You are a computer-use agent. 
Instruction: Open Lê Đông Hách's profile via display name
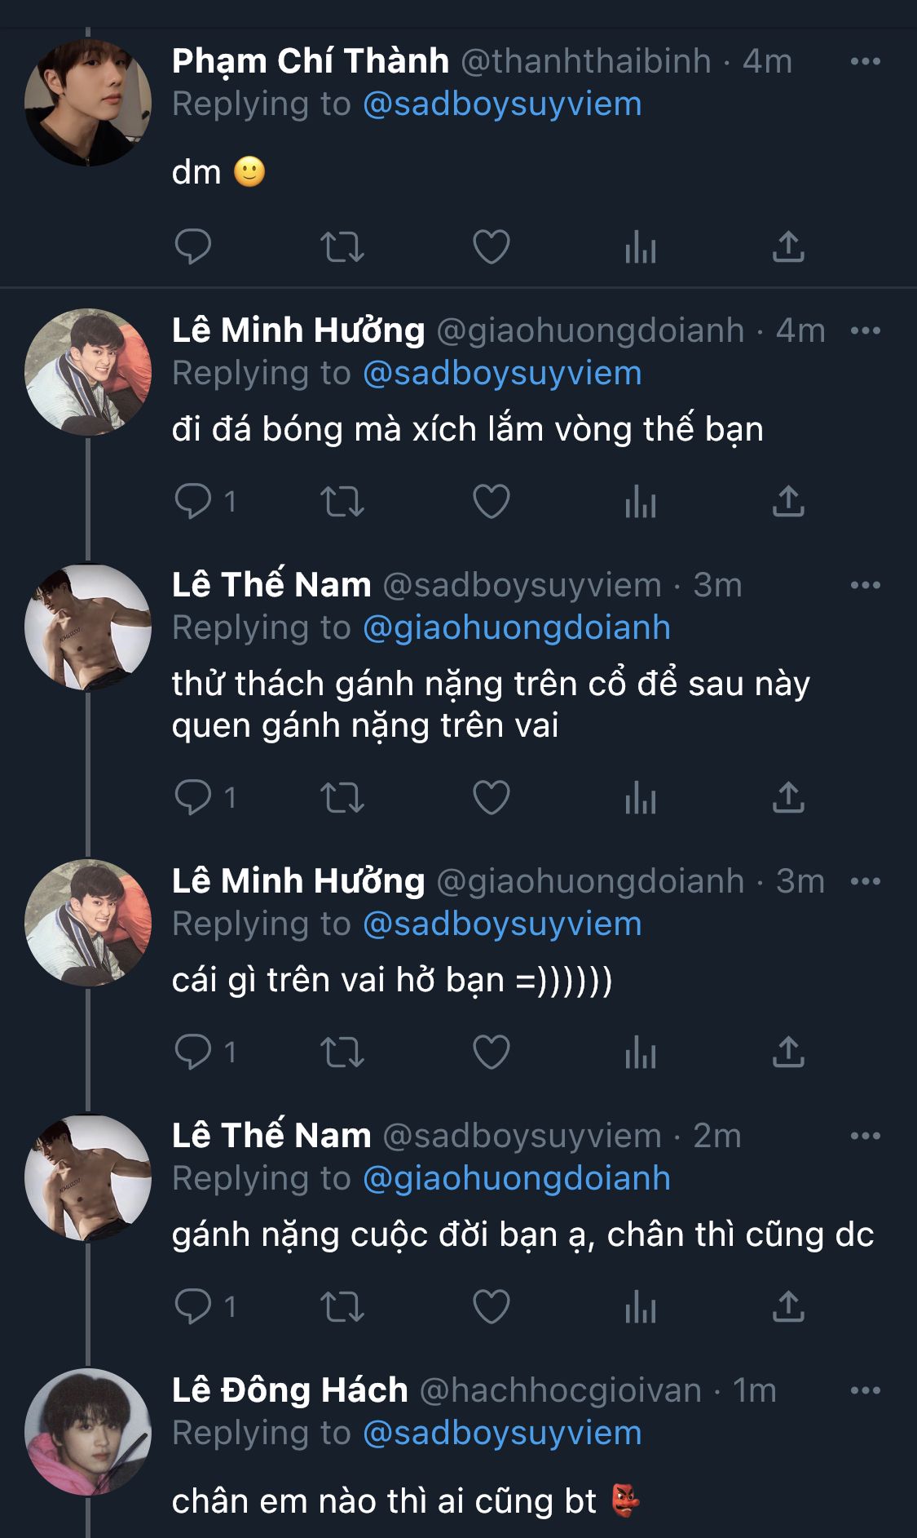click(290, 1390)
